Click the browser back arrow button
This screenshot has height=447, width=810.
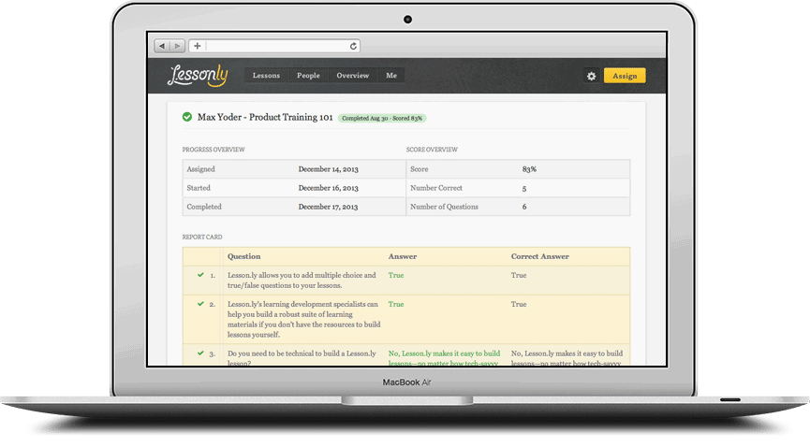pyautogui.click(x=162, y=46)
